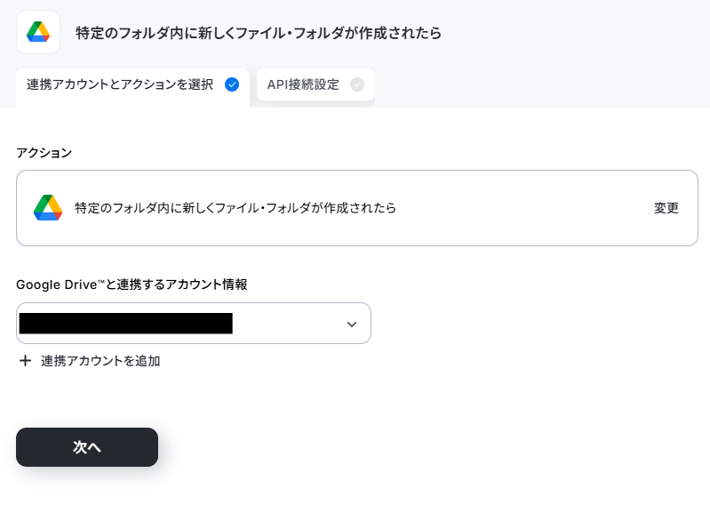Viewport: 710px width, 521px height.
Task: Click the chevron arrow in the account selector
Action: [352, 324]
